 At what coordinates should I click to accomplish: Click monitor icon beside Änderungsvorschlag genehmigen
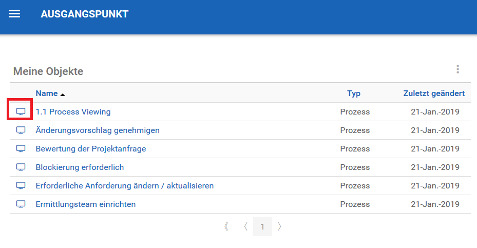tap(21, 130)
